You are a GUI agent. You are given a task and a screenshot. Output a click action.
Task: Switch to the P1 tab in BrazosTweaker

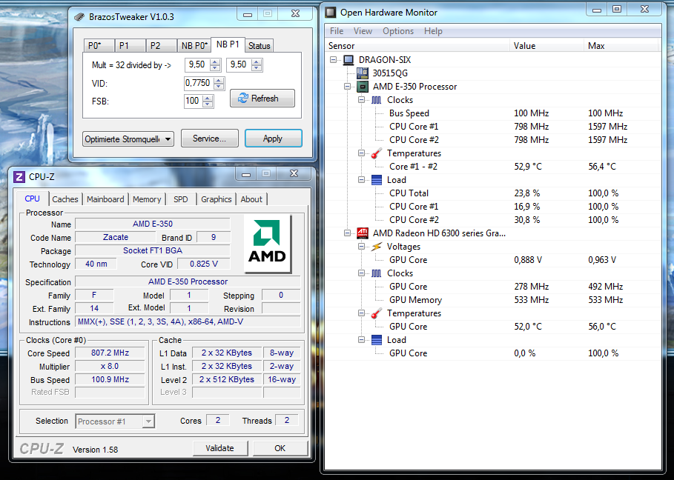pyautogui.click(x=130, y=45)
